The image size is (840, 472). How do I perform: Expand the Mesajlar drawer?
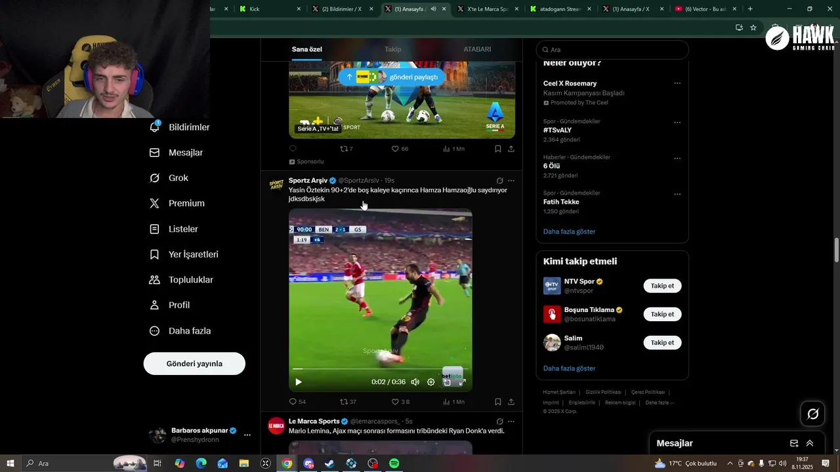pos(810,443)
